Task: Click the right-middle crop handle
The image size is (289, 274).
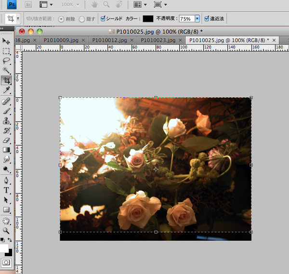Action: pyautogui.click(x=251, y=165)
